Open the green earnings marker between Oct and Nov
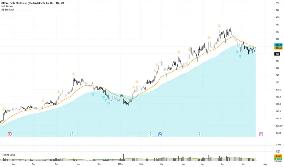284x167 pixels. tap(72, 134)
